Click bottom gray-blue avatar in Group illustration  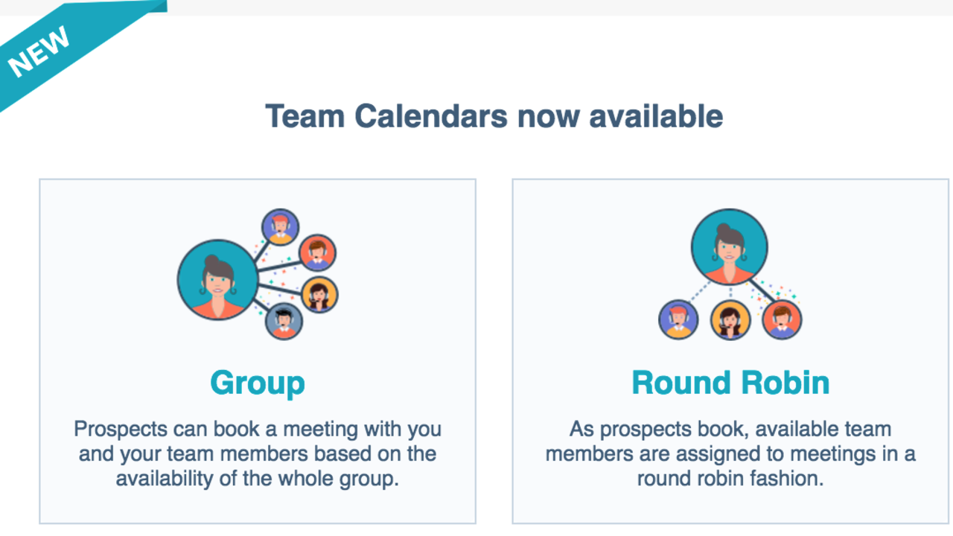pos(284,321)
